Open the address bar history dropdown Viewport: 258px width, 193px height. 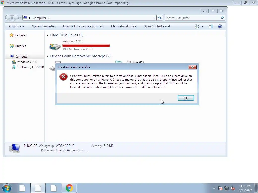(154, 18)
